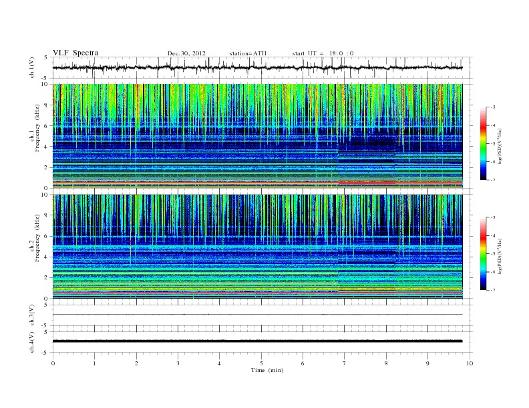Viewport: 529px width, 408px height.
Task: Click the "10" tick on the Time axis
Action: 470,363
